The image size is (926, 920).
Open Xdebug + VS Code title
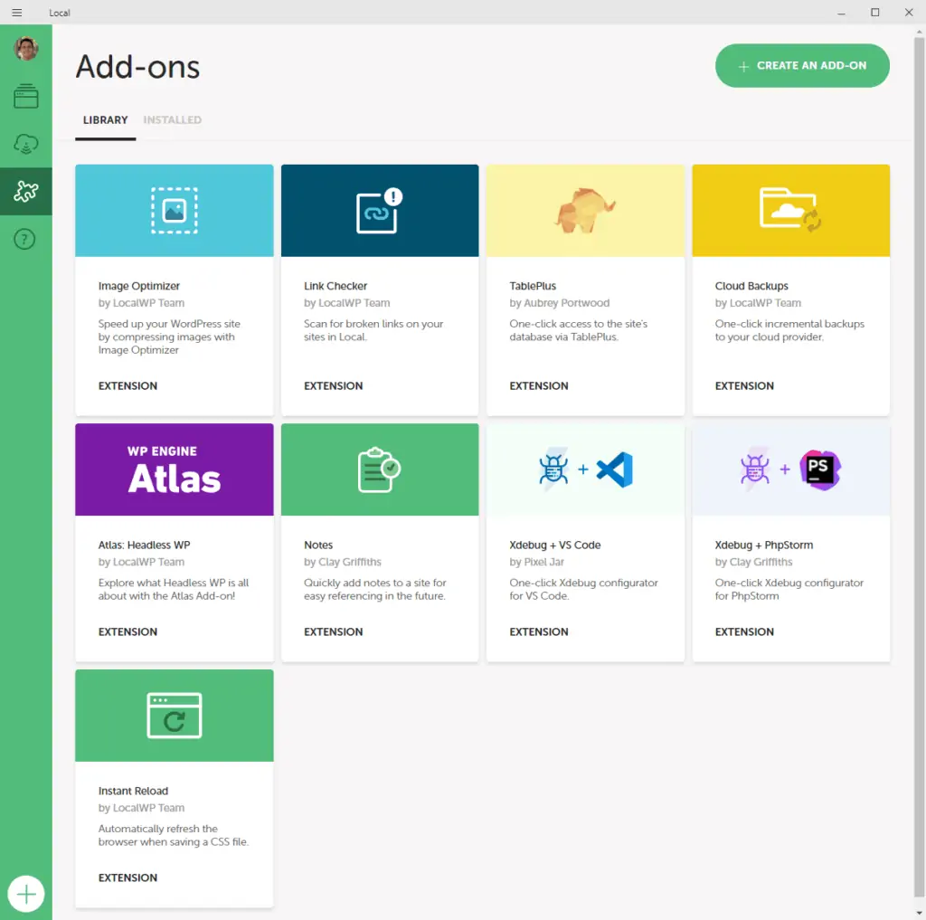point(554,545)
